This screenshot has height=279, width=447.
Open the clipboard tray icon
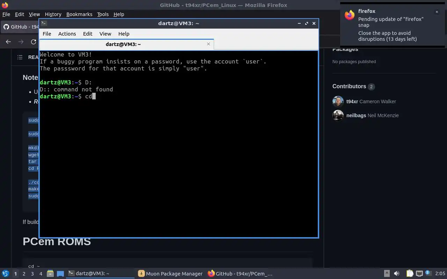(410, 273)
